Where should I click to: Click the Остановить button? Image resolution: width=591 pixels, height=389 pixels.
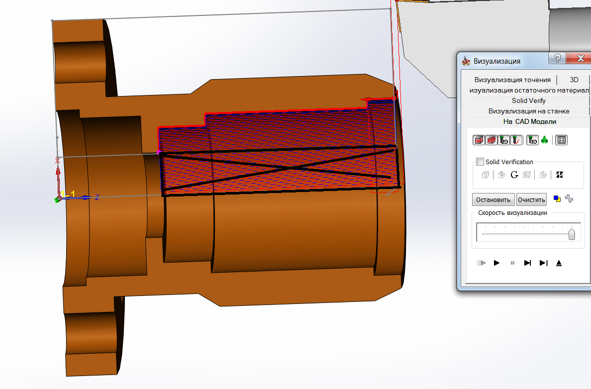tap(493, 200)
